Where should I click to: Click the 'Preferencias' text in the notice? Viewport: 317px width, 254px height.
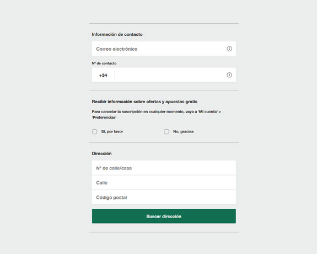pyautogui.click(x=104, y=118)
